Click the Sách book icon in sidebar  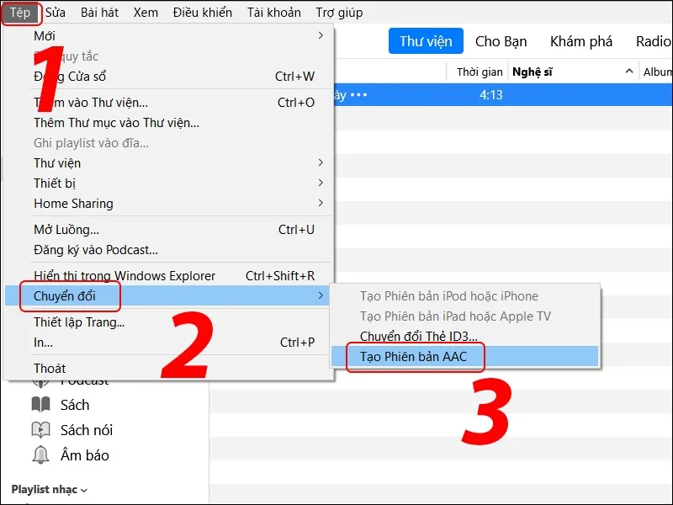pos(41,405)
